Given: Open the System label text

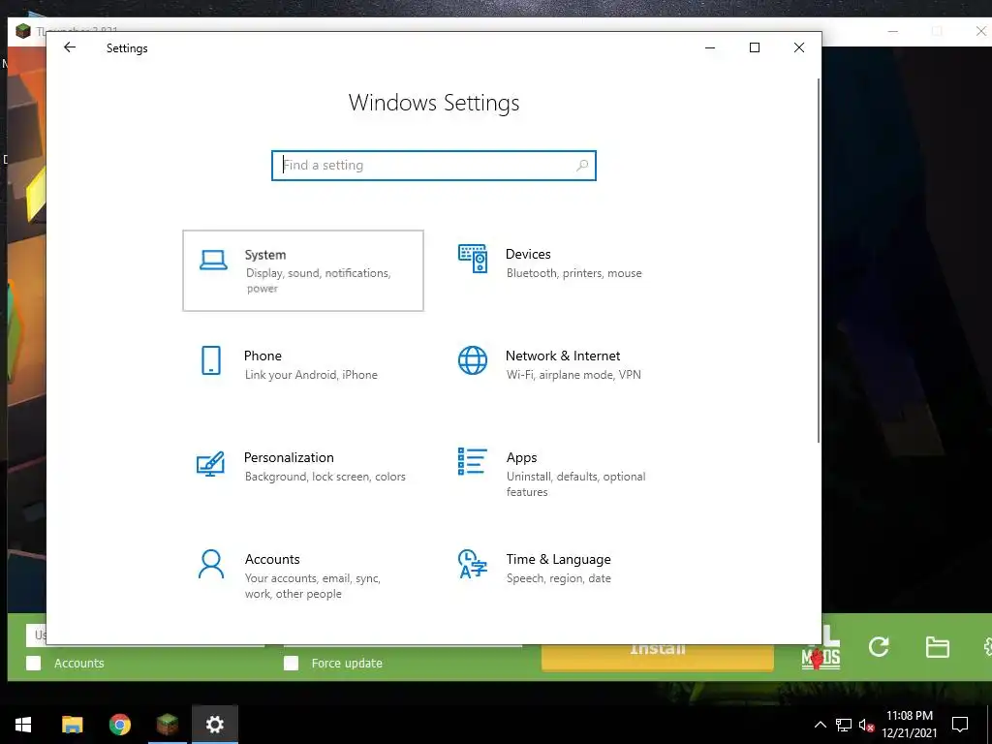Looking at the screenshot, I should click(x=265, y=255).
